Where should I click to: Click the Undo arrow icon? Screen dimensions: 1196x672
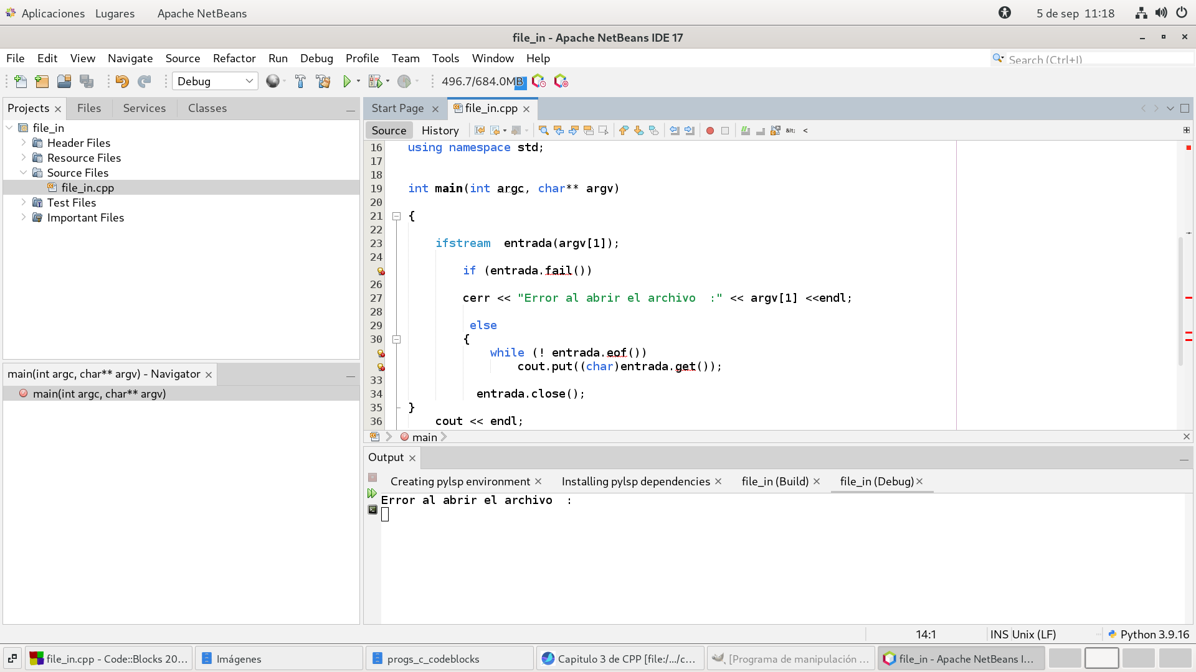122,82
